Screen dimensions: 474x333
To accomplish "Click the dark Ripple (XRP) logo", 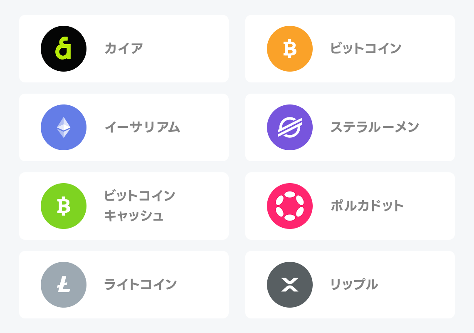I will click(x=289, y=285).
